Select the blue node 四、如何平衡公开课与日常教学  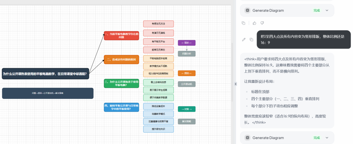tap(122, 107)
